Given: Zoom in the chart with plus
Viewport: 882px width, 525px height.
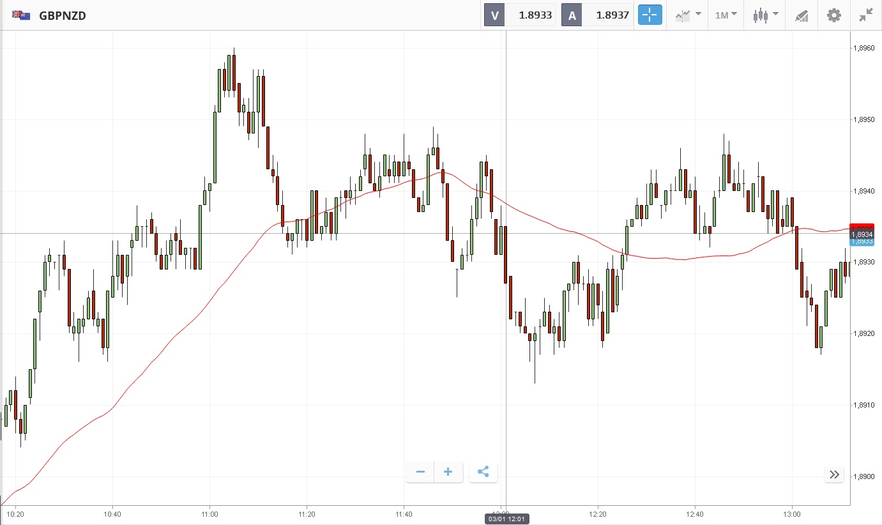Looking at the screenshot, I should pos(448,472).
